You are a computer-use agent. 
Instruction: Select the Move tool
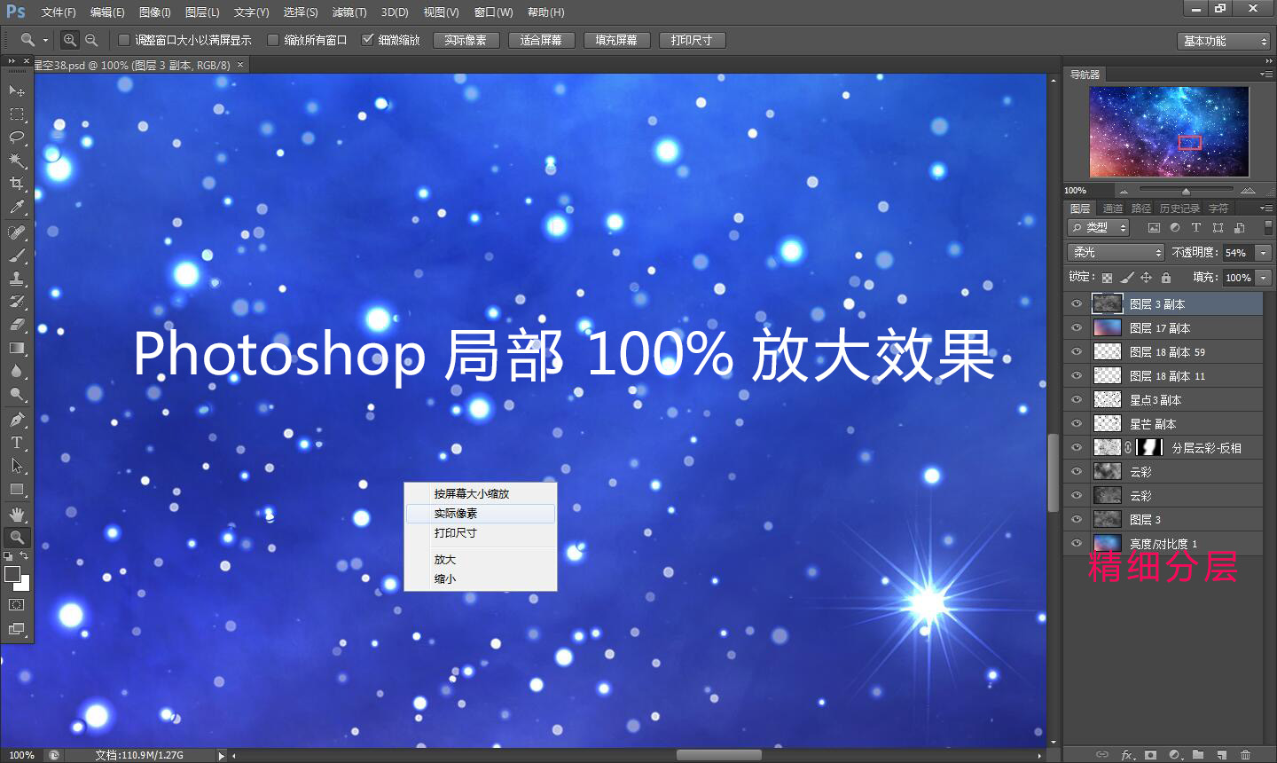coord(17,90)
